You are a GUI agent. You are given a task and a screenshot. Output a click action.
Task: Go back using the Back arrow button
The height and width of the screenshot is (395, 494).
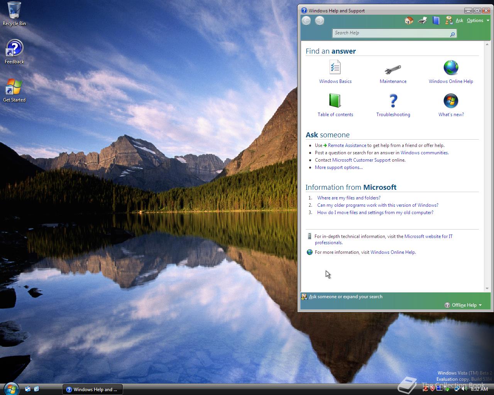306,21
